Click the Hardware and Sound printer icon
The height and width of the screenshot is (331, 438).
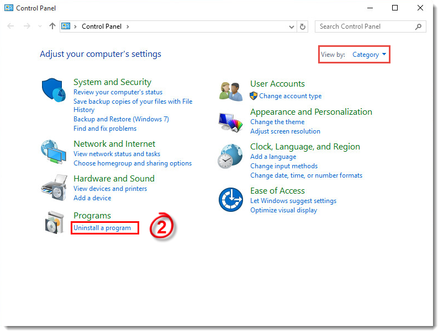point(54,188)
